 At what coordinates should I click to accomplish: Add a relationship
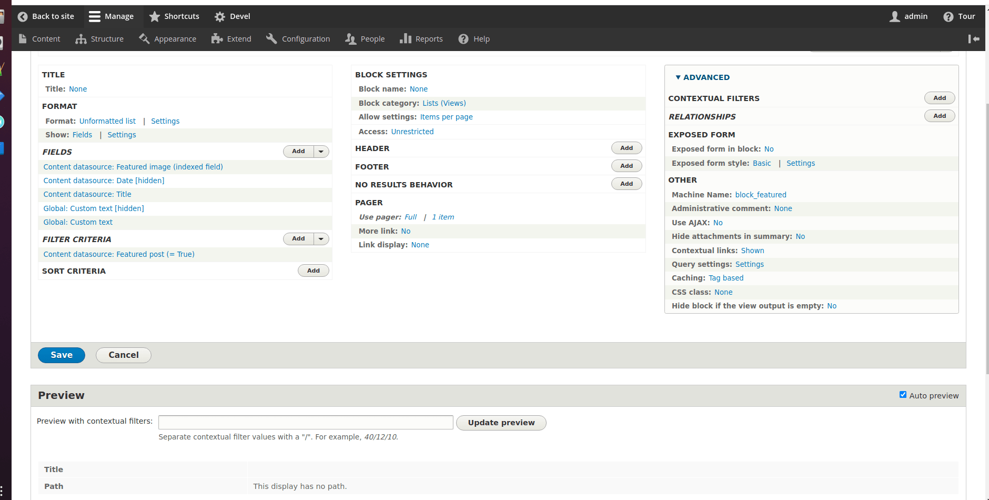tap(940, 116)
